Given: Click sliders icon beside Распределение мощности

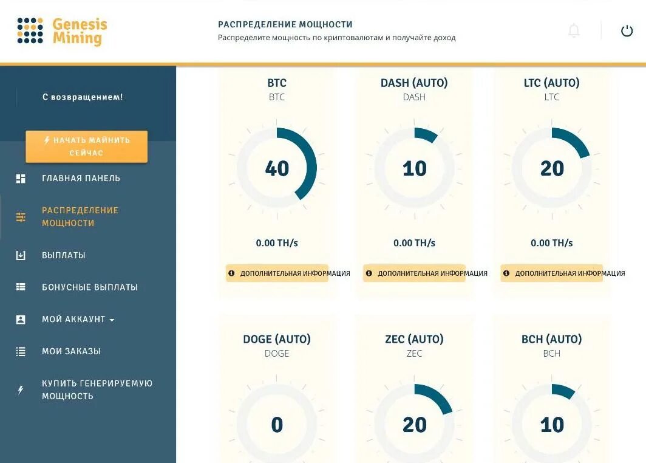Looking at the screenshot, I should (x=21, y=217).
